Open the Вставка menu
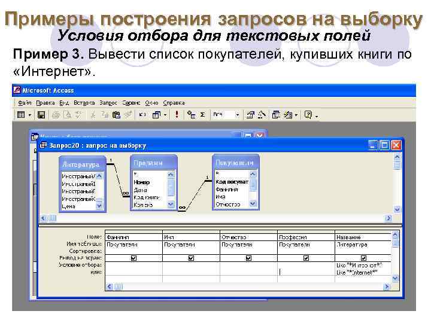The height and width of the screenshot is (323, 431). [x=84, y=103]
